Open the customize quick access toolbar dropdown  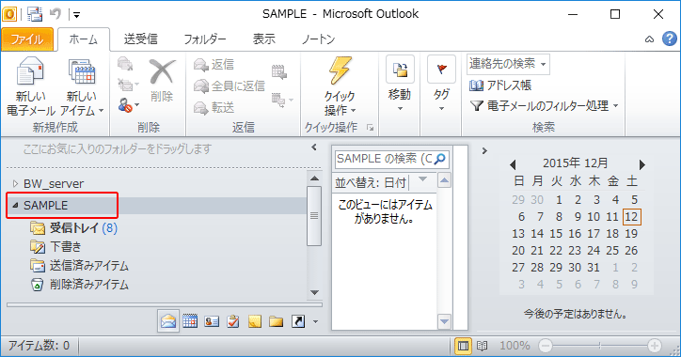[76, 15]
